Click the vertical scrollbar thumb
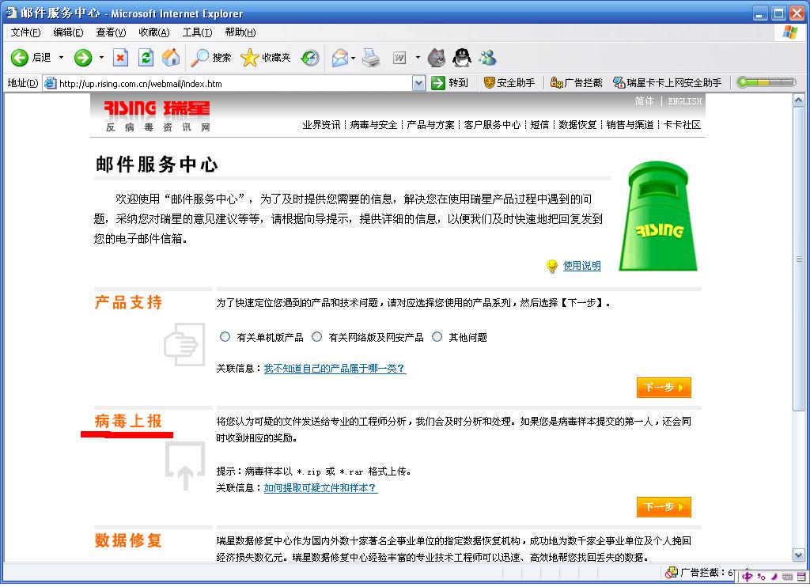The height and width of the screenshot is (587, 810). pos(799,259)
